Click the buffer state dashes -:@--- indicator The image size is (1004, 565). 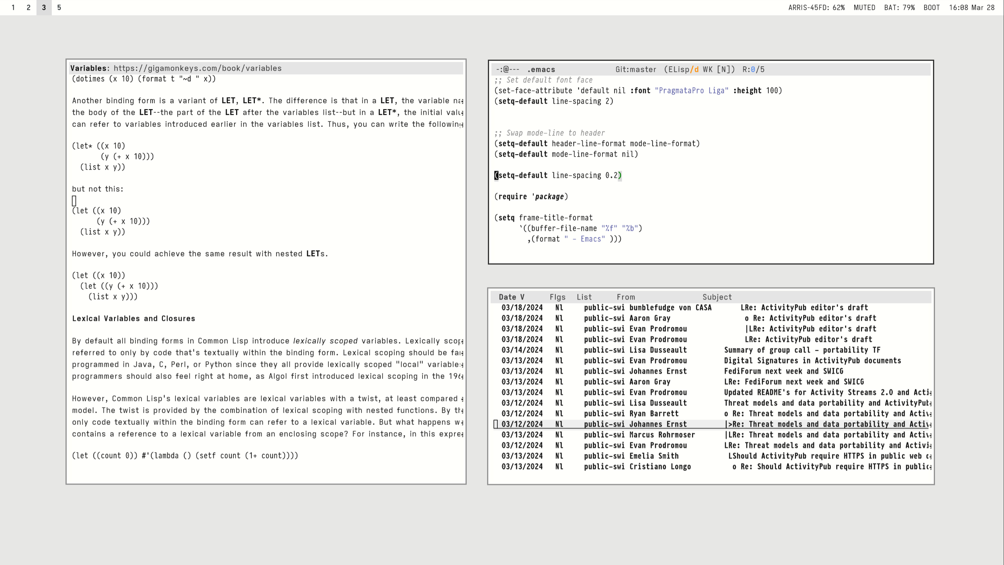point(507,69)
